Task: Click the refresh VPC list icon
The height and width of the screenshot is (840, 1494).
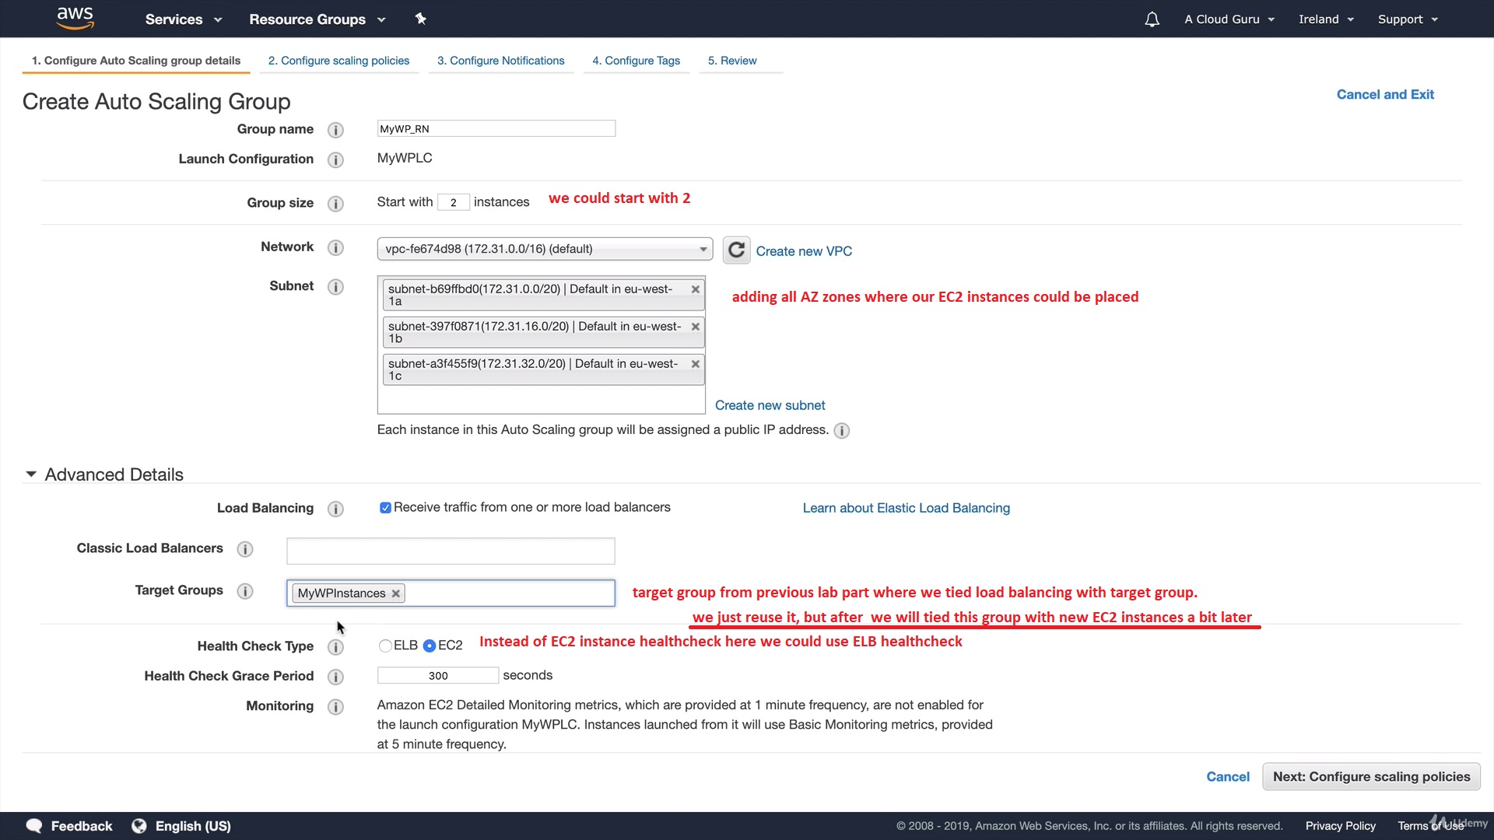Action: click(x=736, y=250)
